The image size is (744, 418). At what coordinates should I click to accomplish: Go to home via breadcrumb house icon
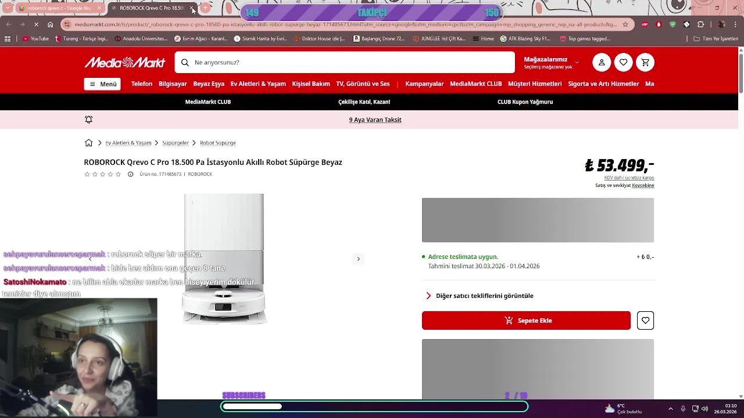coord(88,143)
